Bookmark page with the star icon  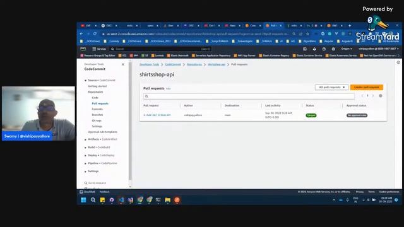(x=307, y=33)
